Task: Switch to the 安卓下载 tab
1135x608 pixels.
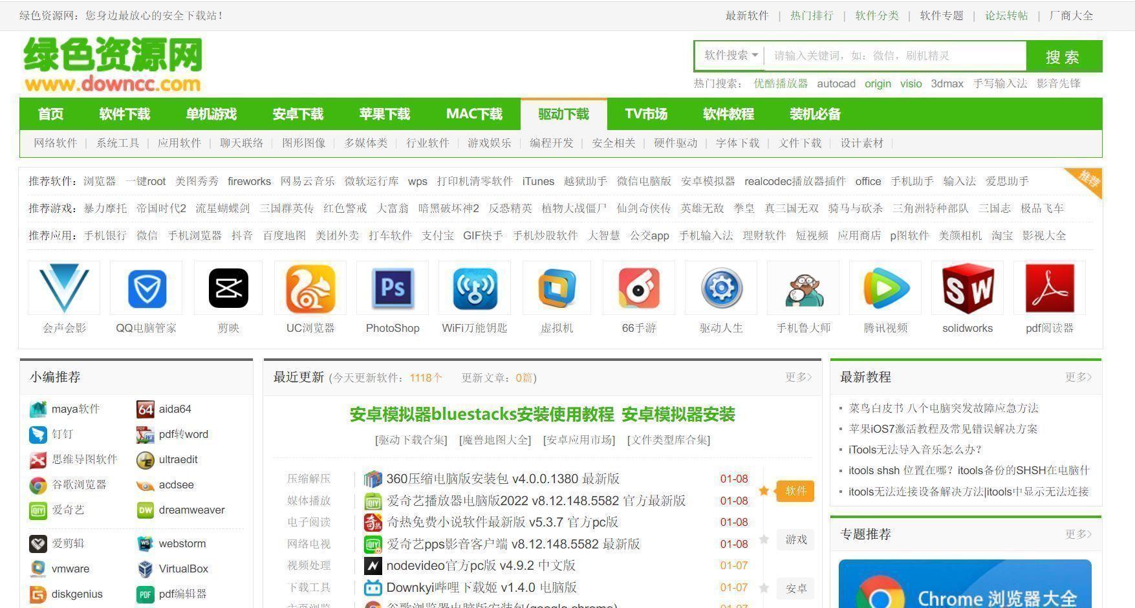Action: click(297, 114)
